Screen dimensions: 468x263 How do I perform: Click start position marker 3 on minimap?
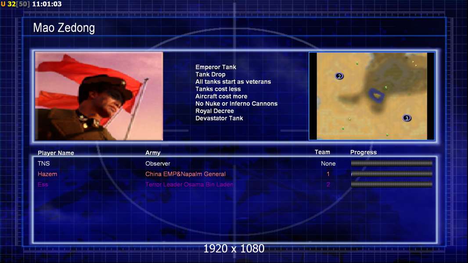tap(407, 118)
